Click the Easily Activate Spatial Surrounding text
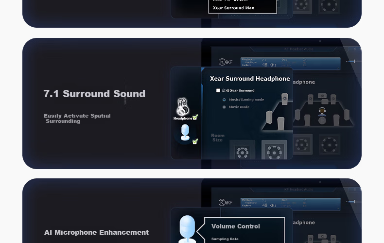The image size is (384, 243). pos(77,118)
